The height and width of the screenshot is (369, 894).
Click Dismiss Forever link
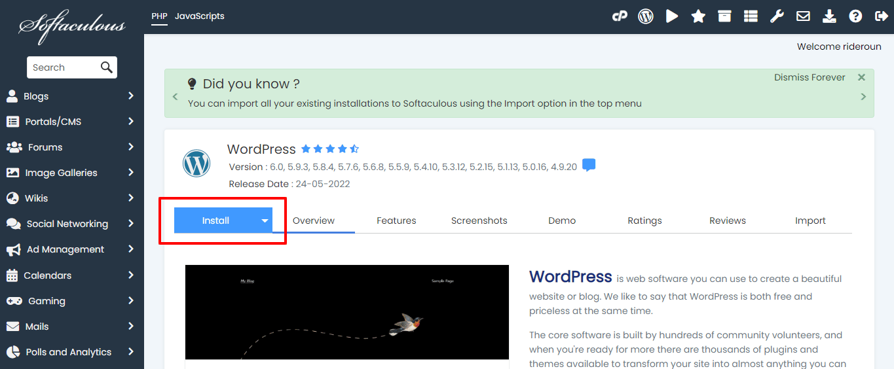(810, 77)
